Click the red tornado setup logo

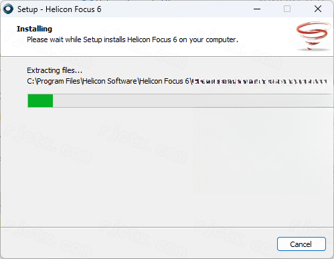[313, 35]
